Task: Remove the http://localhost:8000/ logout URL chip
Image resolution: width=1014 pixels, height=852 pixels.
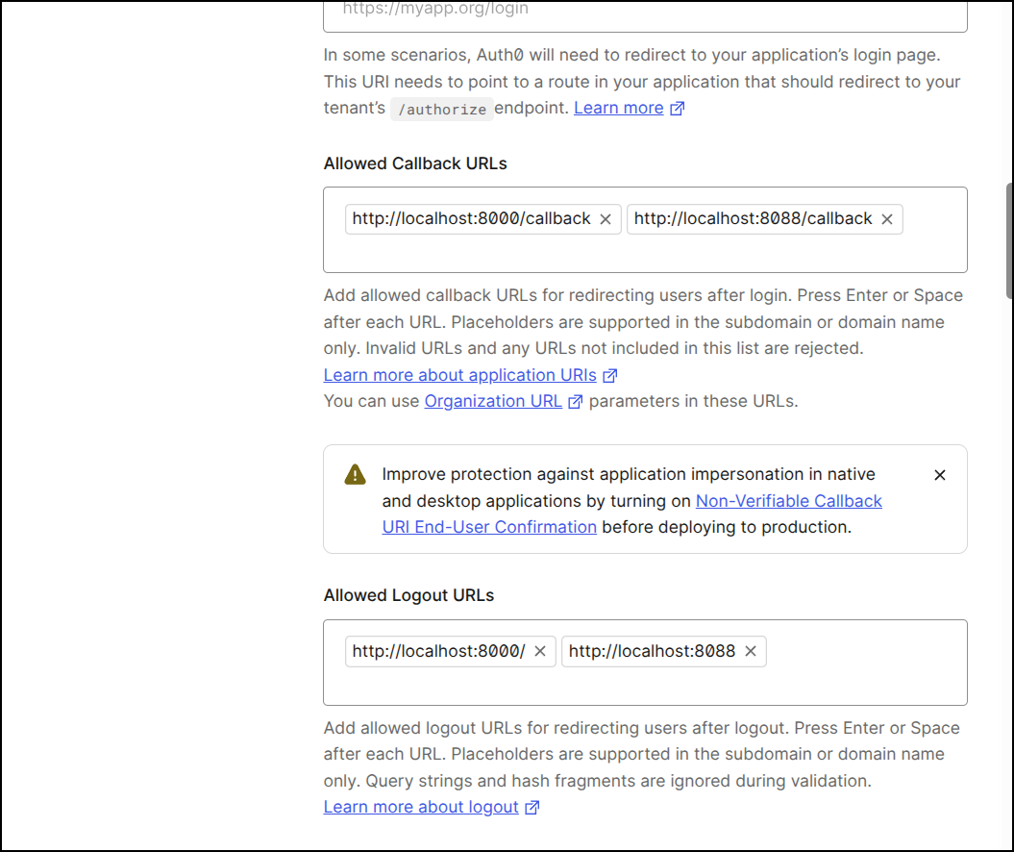Action: (x=540, y=651)
